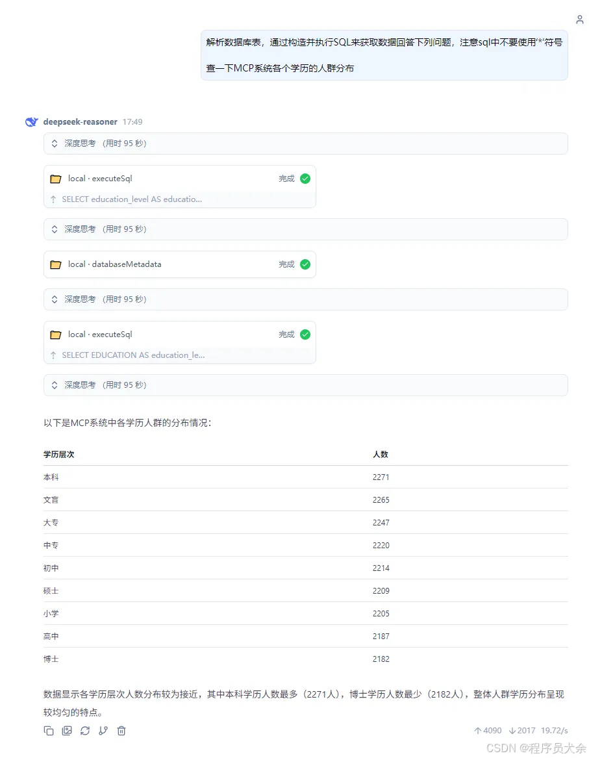Save the response as an image
Image resolution: width=589 pixels, height=758 pixels.
tap(67, 731)
